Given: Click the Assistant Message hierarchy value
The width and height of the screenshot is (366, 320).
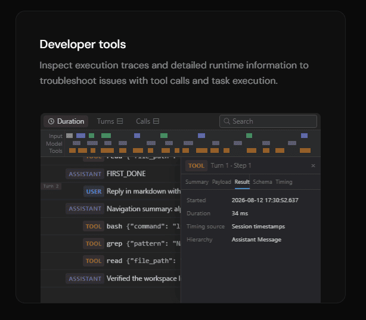Looking at the screenshot, I should 256,240.
